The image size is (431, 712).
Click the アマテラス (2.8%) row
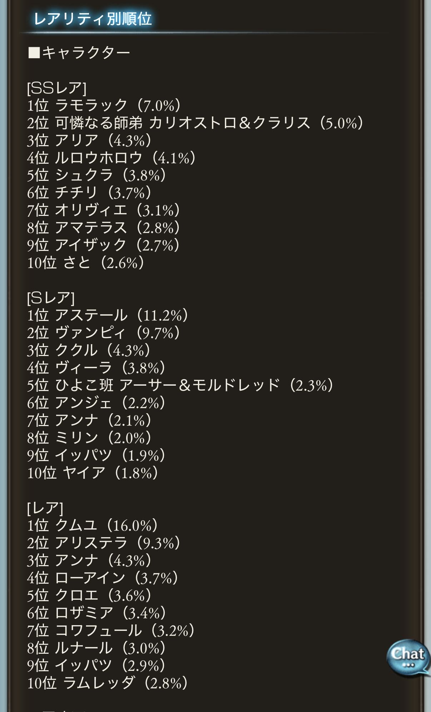(x=103, y=228)
